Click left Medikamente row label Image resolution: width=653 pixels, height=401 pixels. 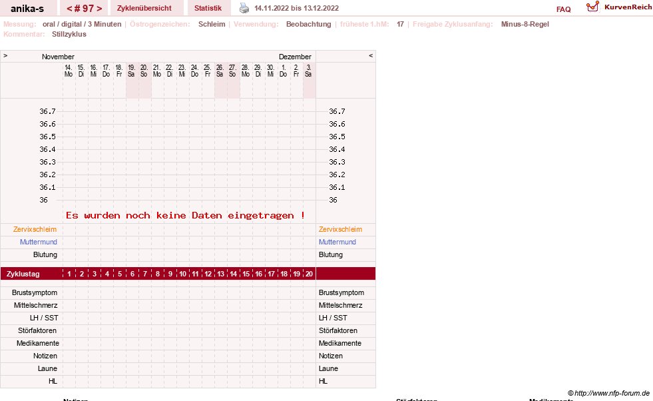coord(38,343)
